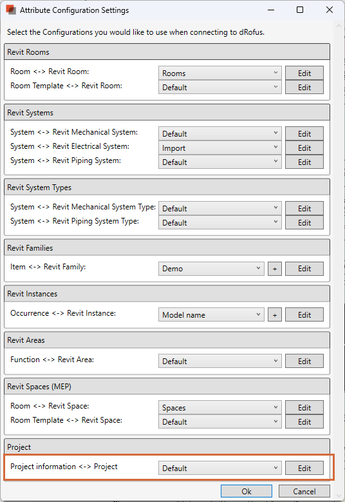Expand the Occurrence Model name dropdown

211,315
